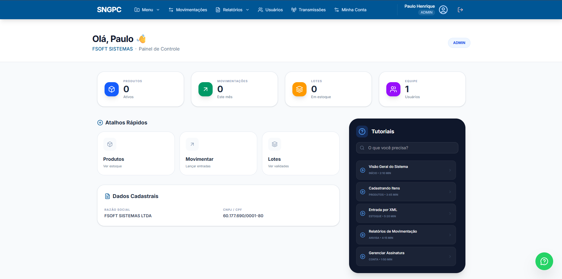This screenshot has width=562, height=279.
Task: Expand the Relatórios dropdown menu
Action: click(232, 10)
